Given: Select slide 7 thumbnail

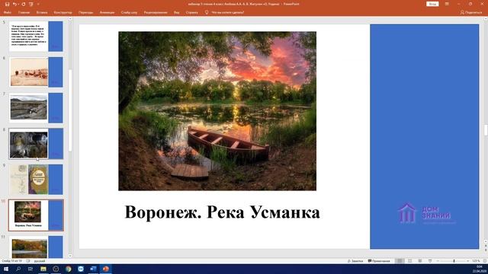Looking at the screenshot, I should [36, 107].
